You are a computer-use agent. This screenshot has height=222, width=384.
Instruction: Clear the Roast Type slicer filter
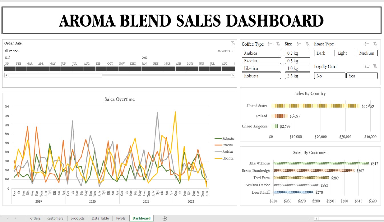[x=375, y=44]
